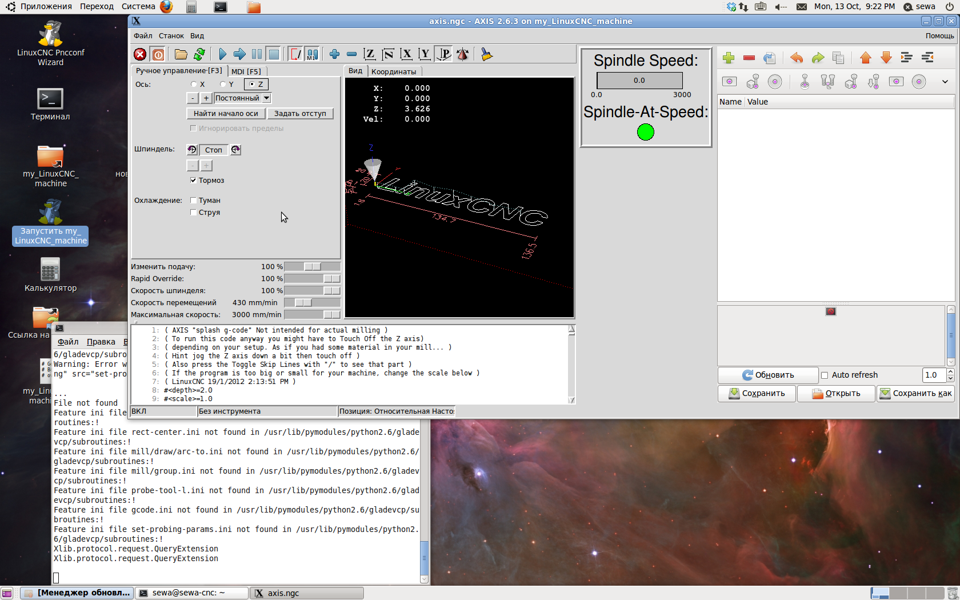Image resolution: width=960 pixels, height=600 pixels.
Task: Zoom in the preview with the plus icon
Action: pos(334,54)
